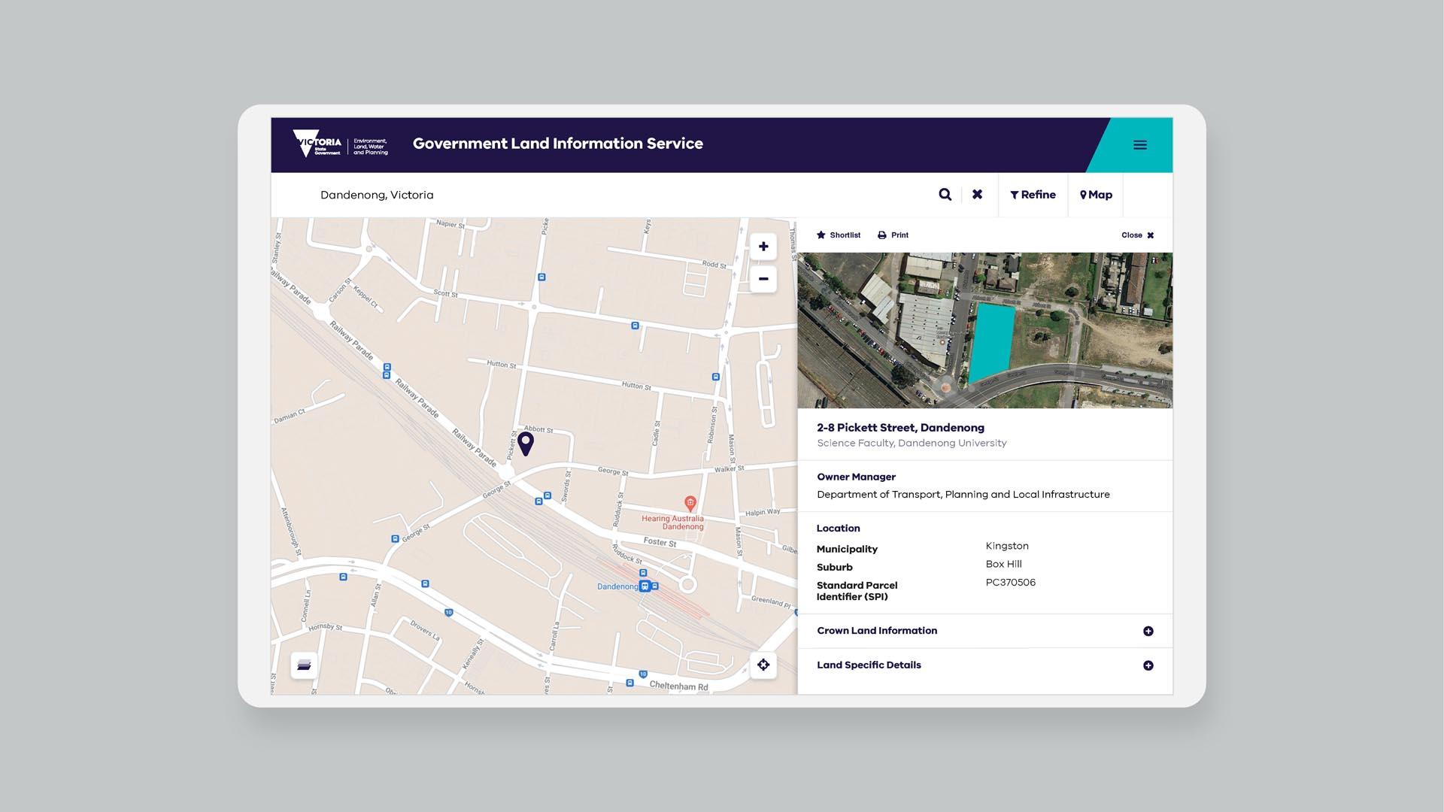1444x812 pixels.
Task: Click the aerial photo of parcel
Action: [984, 331]
